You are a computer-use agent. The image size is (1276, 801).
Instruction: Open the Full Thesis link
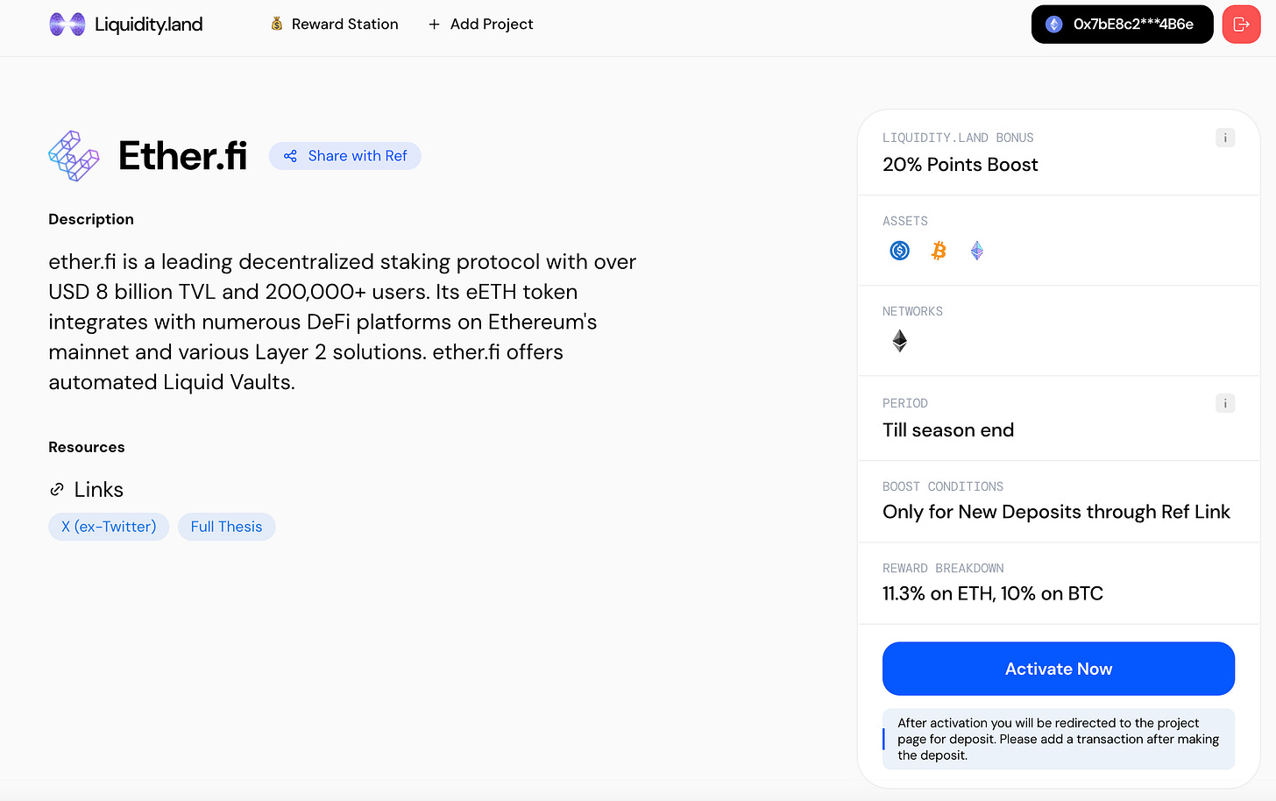226,527
